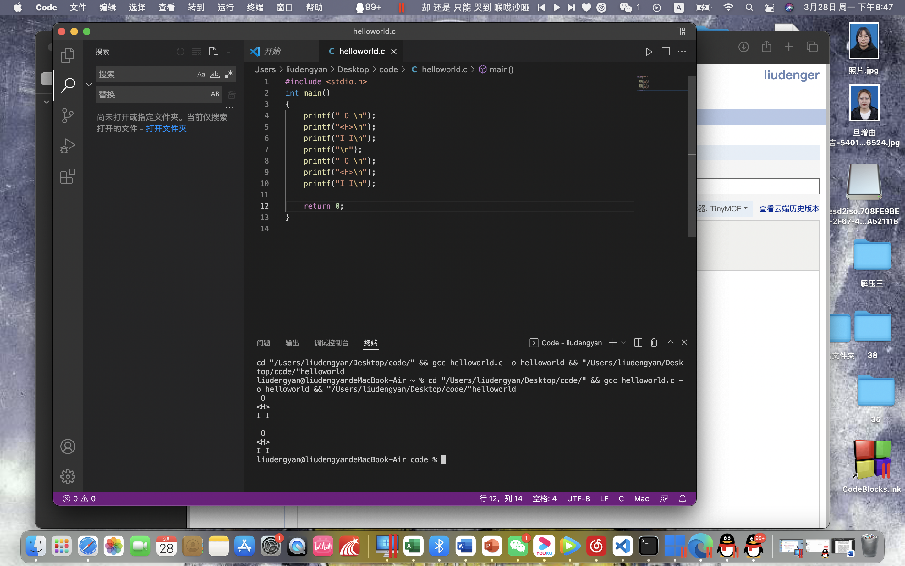
Task: Switch to the 问题 panel tab
Action: tap(263, 343)
